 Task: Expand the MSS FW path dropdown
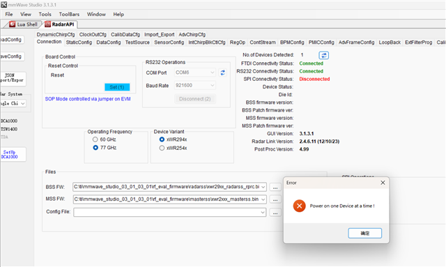[263, 199]
